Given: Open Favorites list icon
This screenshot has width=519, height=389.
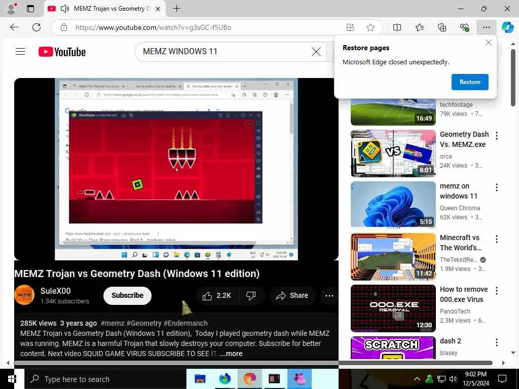Looking at the screenshot, I should tap(419, 27).
